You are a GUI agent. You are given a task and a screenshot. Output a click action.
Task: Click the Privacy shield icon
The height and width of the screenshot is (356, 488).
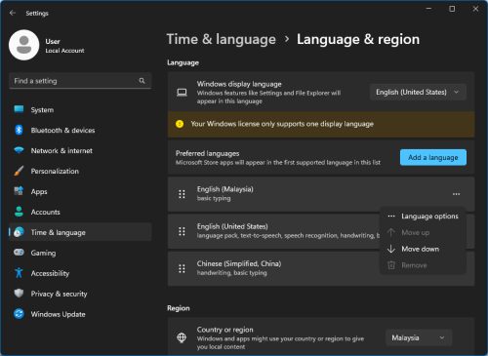(x=19, y=294)
